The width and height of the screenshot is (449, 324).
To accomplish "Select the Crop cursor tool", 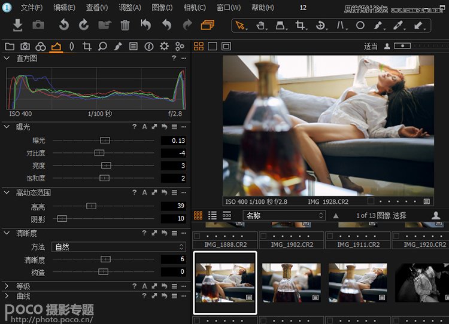I will [301, 26].
